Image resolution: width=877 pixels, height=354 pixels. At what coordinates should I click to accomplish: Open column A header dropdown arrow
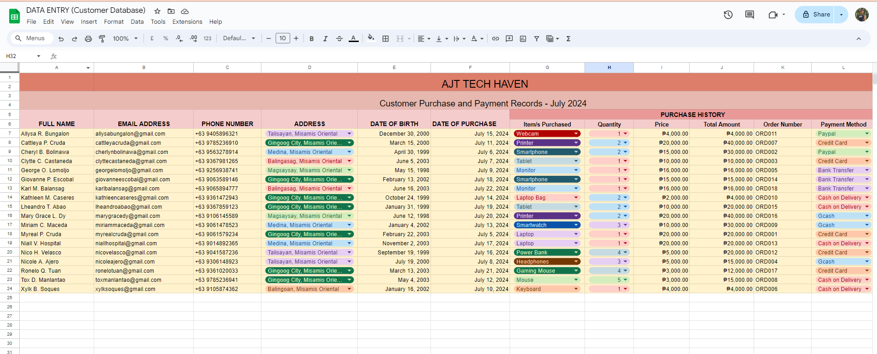pos(88,68)
